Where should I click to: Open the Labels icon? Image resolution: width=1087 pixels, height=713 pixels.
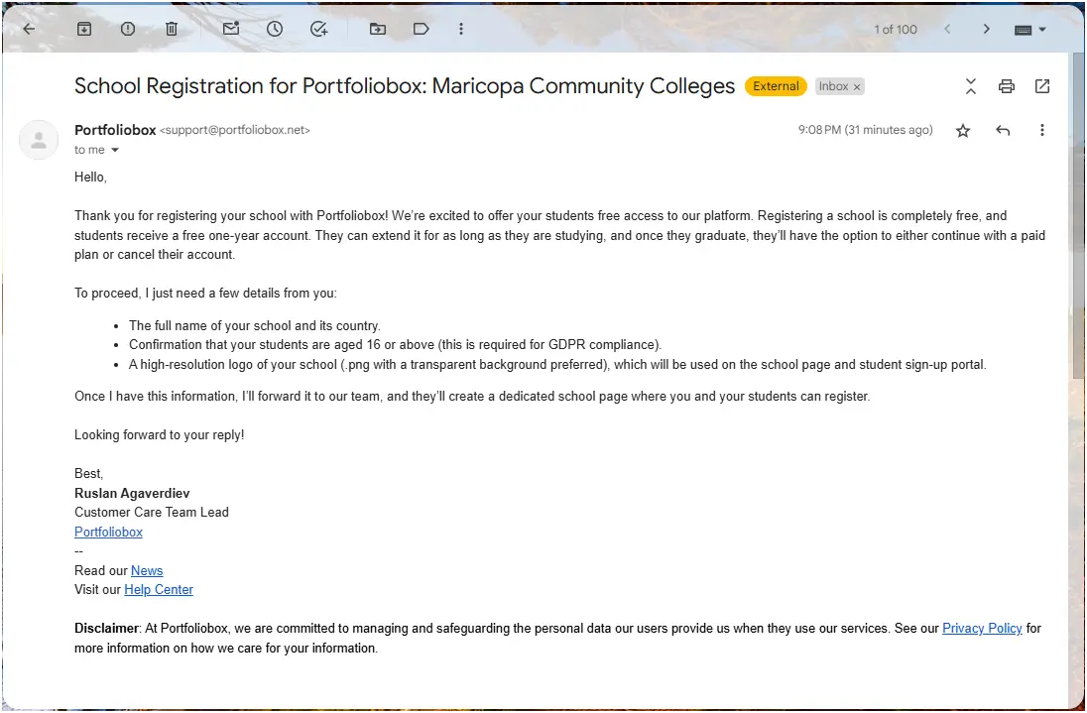(421, 29)
